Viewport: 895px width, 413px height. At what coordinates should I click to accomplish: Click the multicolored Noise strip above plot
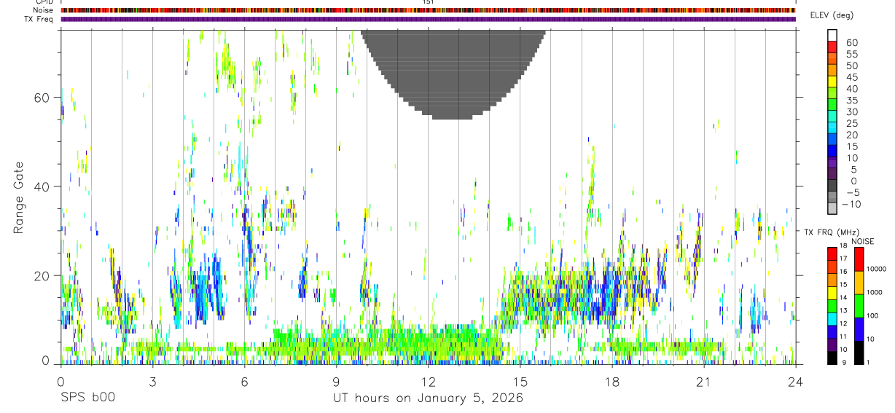point(428,10)
